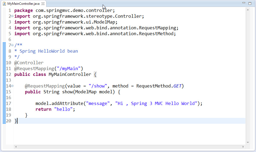Collapse the imports fold at line 2

point(12,16)
